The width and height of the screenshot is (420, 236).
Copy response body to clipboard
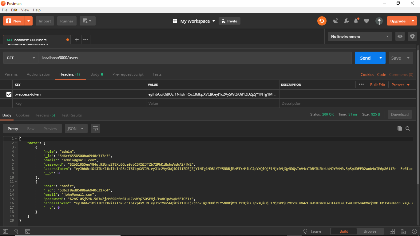tap(399, 128)
